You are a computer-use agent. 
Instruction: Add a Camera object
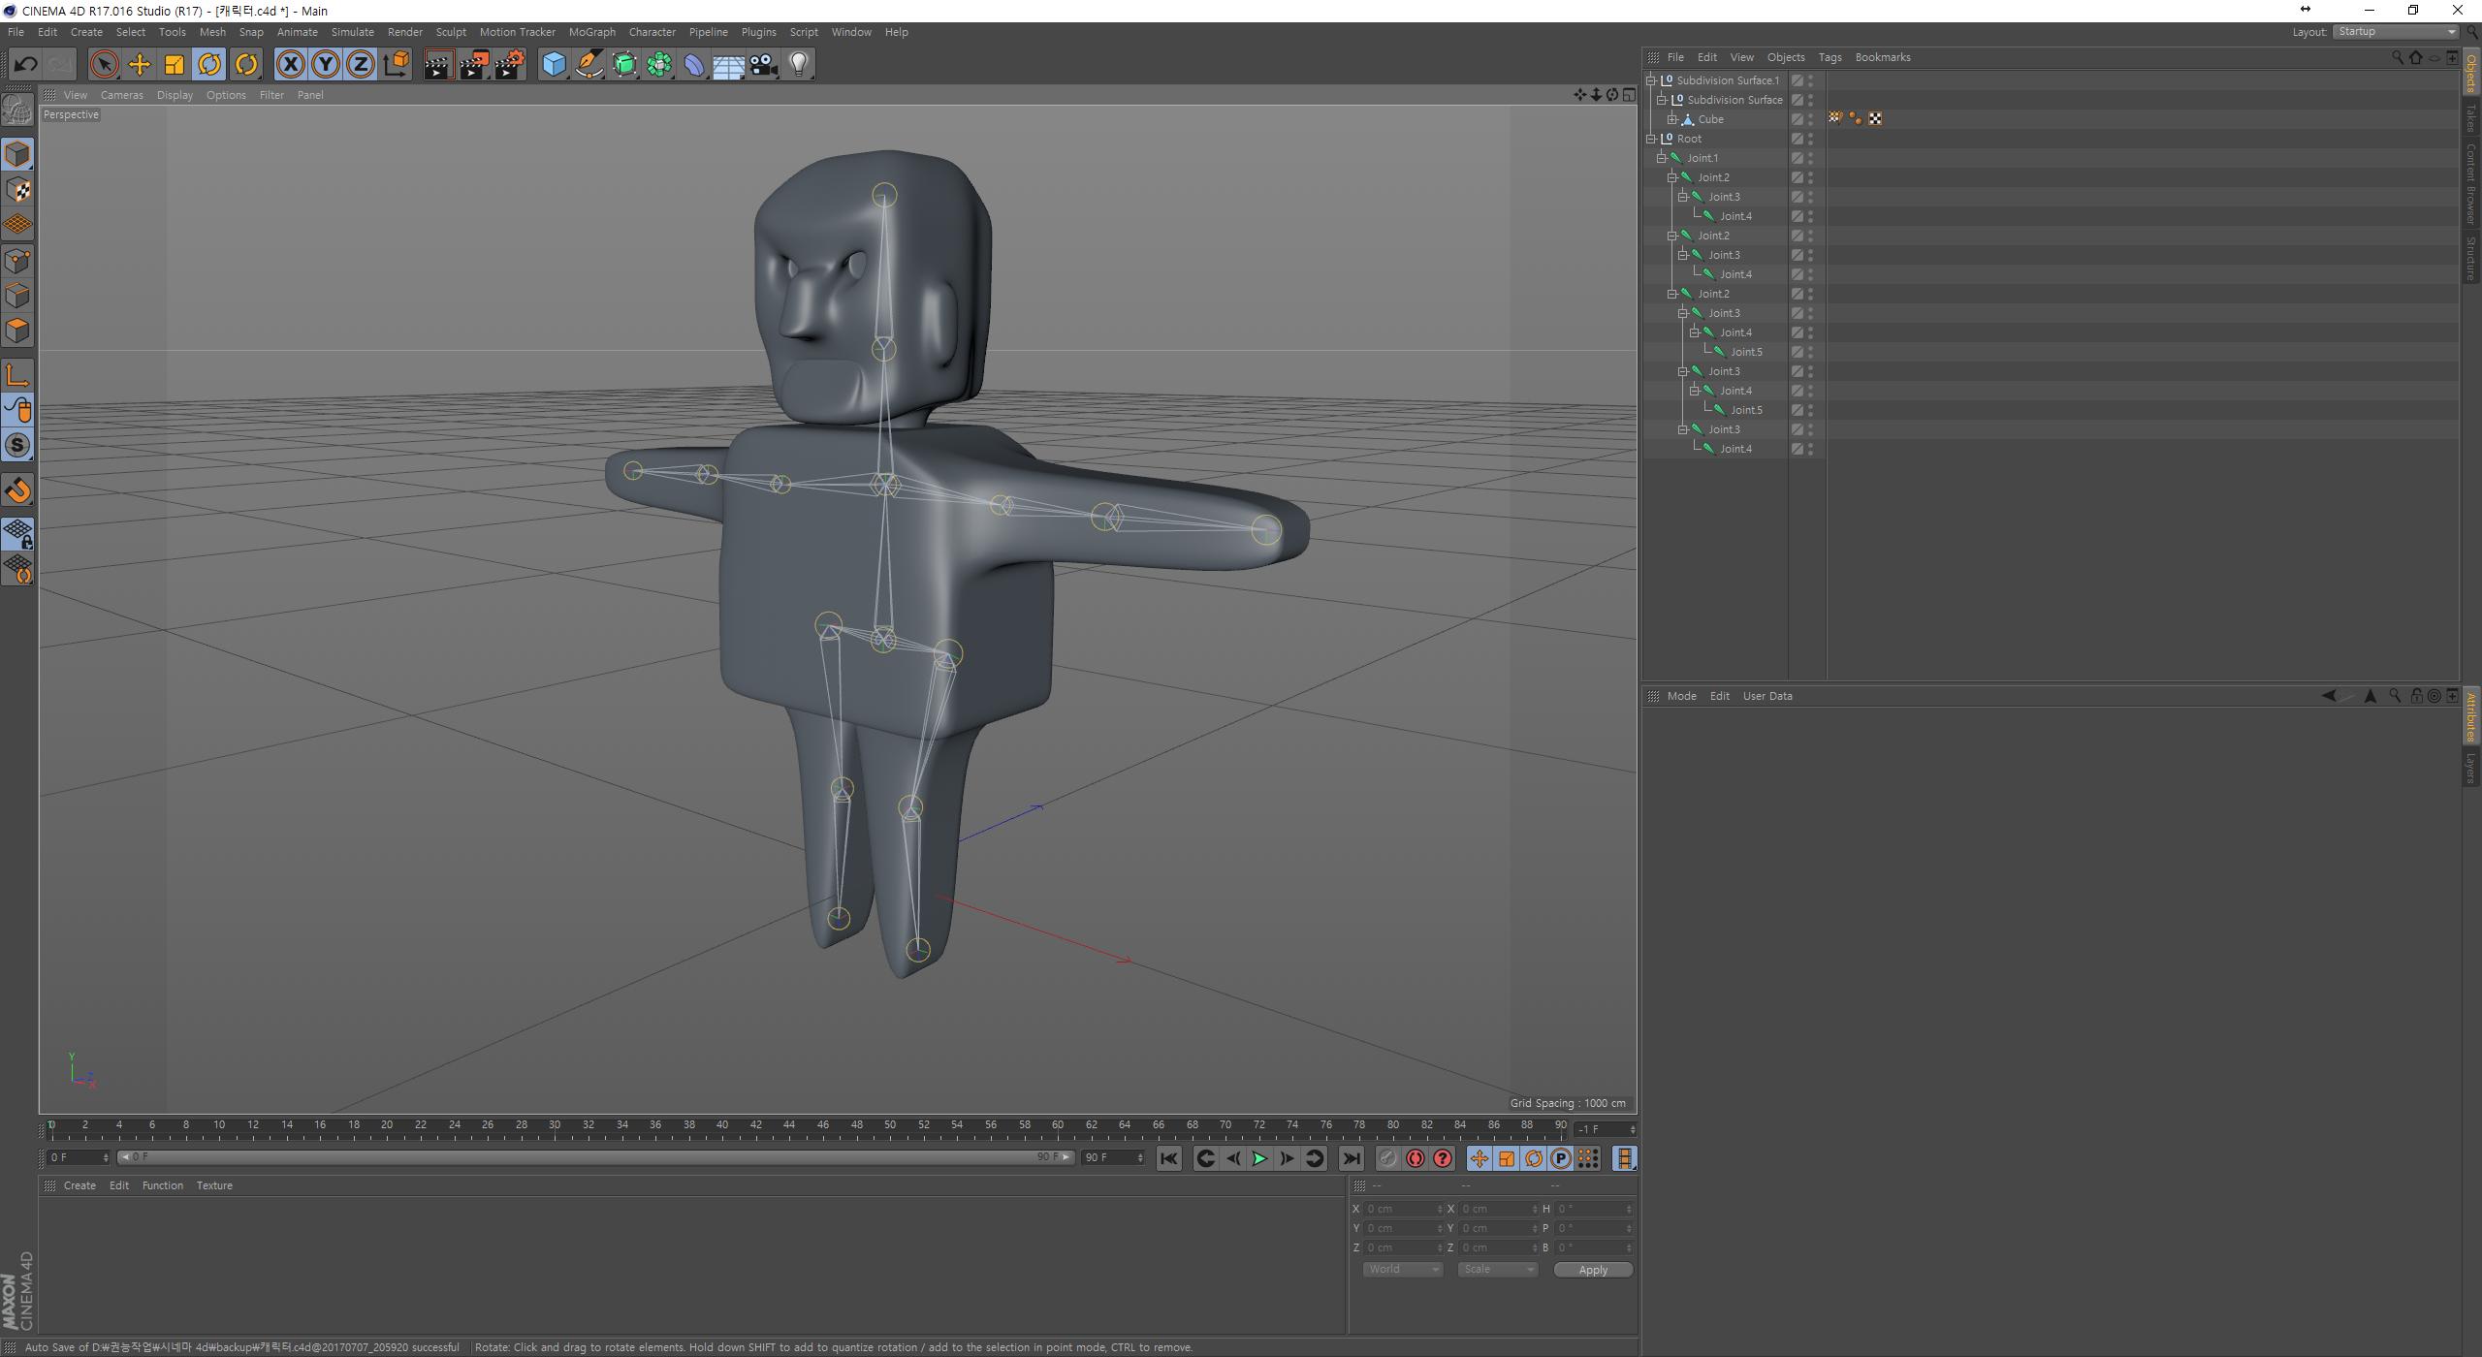763,65
